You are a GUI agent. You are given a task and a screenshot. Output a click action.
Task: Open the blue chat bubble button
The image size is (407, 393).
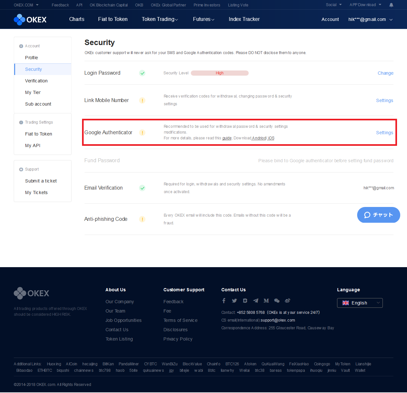(x=379, y=215)
